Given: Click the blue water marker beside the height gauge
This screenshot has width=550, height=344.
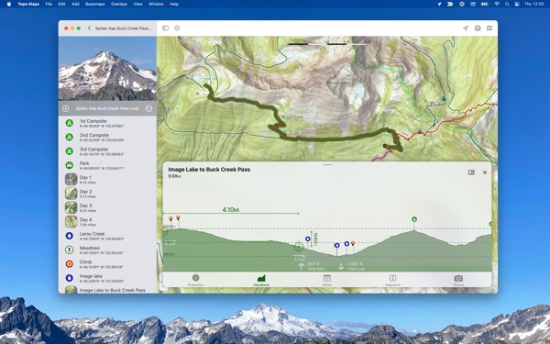Looking at the screenshot, I should click(x=308, y=239).
